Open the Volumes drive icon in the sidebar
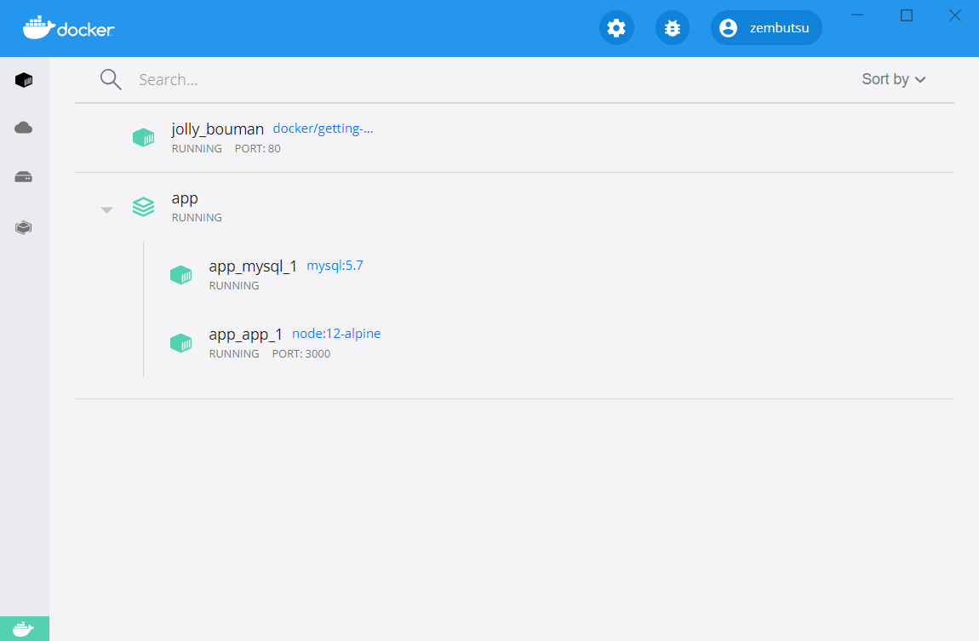Screen dimensions: 979x641 tap(24, 177)
